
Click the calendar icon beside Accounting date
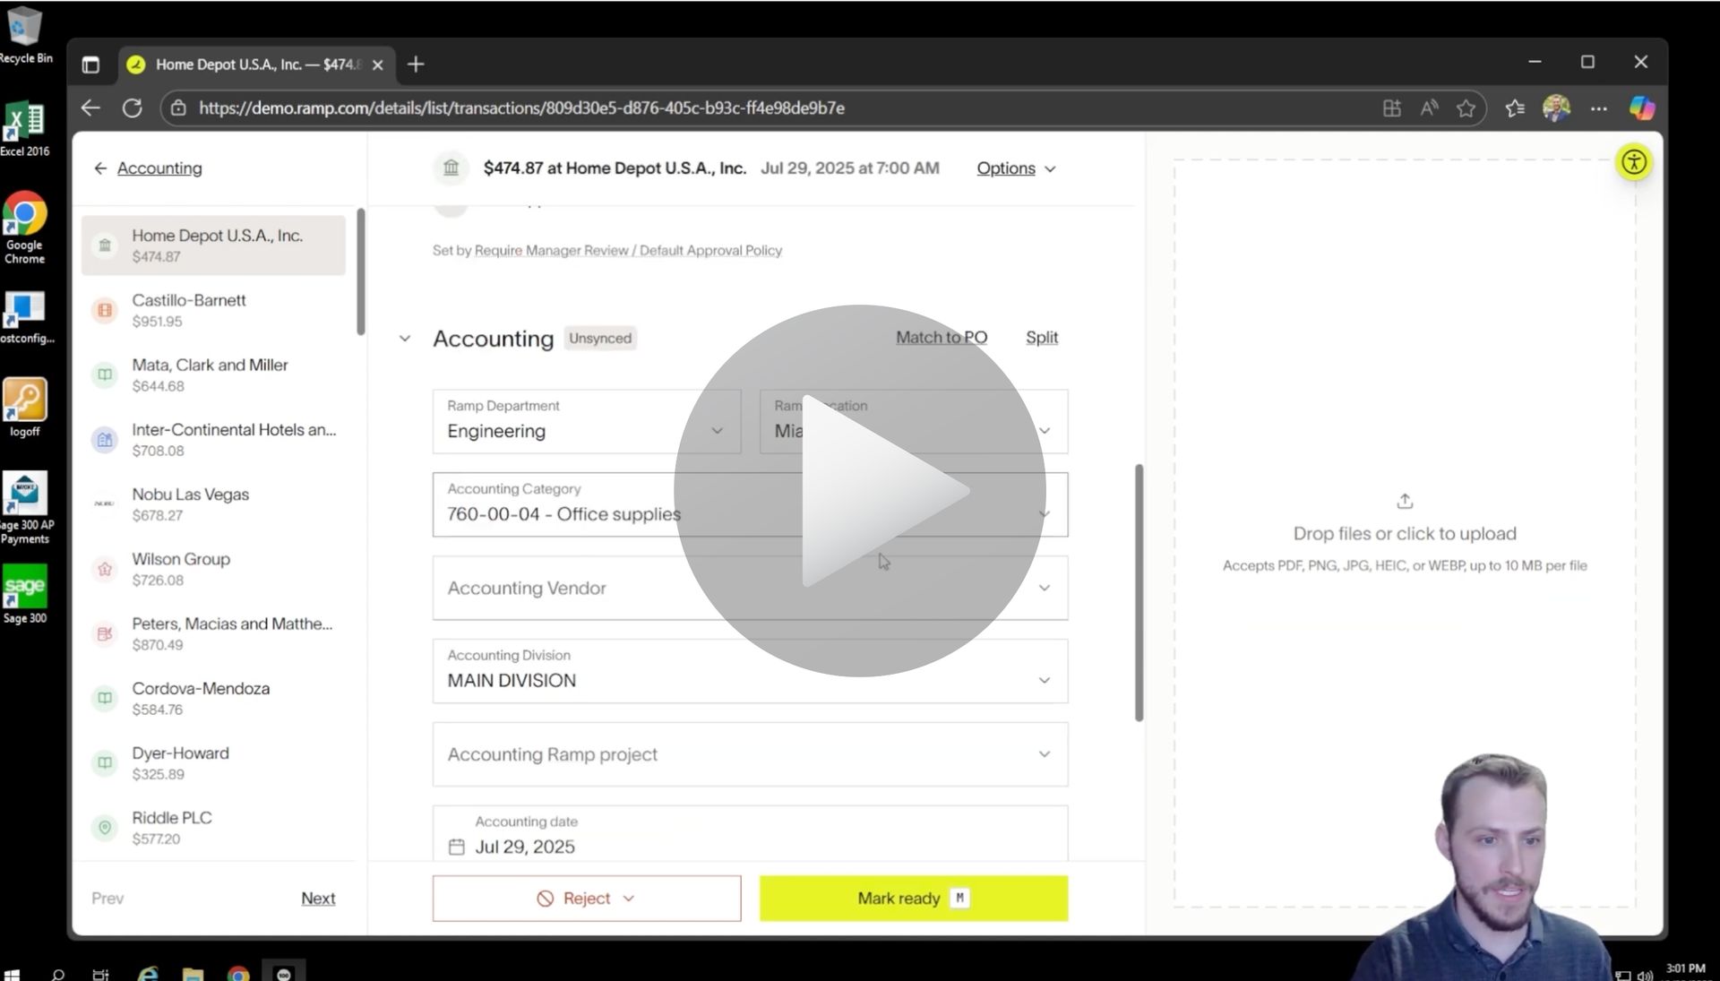tap(456, 847)
